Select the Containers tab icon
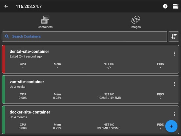Screen dimensions: 181x136 click(45, 20)
